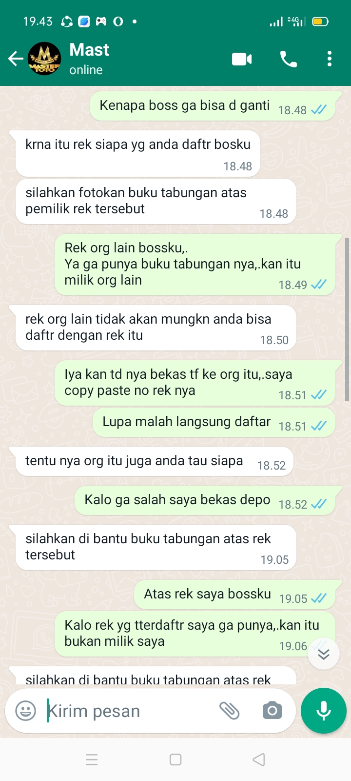
Task: Tap the paperclip attach icon
Action: [229, 711]
